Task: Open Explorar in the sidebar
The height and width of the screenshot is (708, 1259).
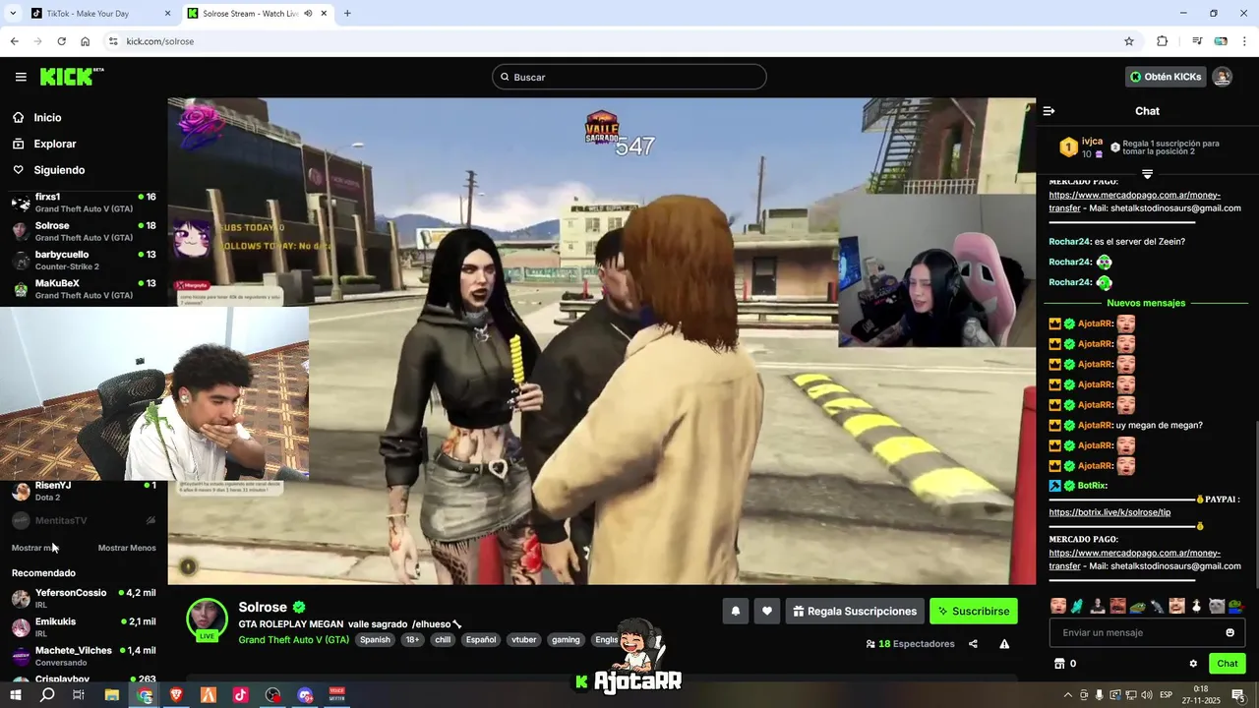Action: tap(55, 144)
